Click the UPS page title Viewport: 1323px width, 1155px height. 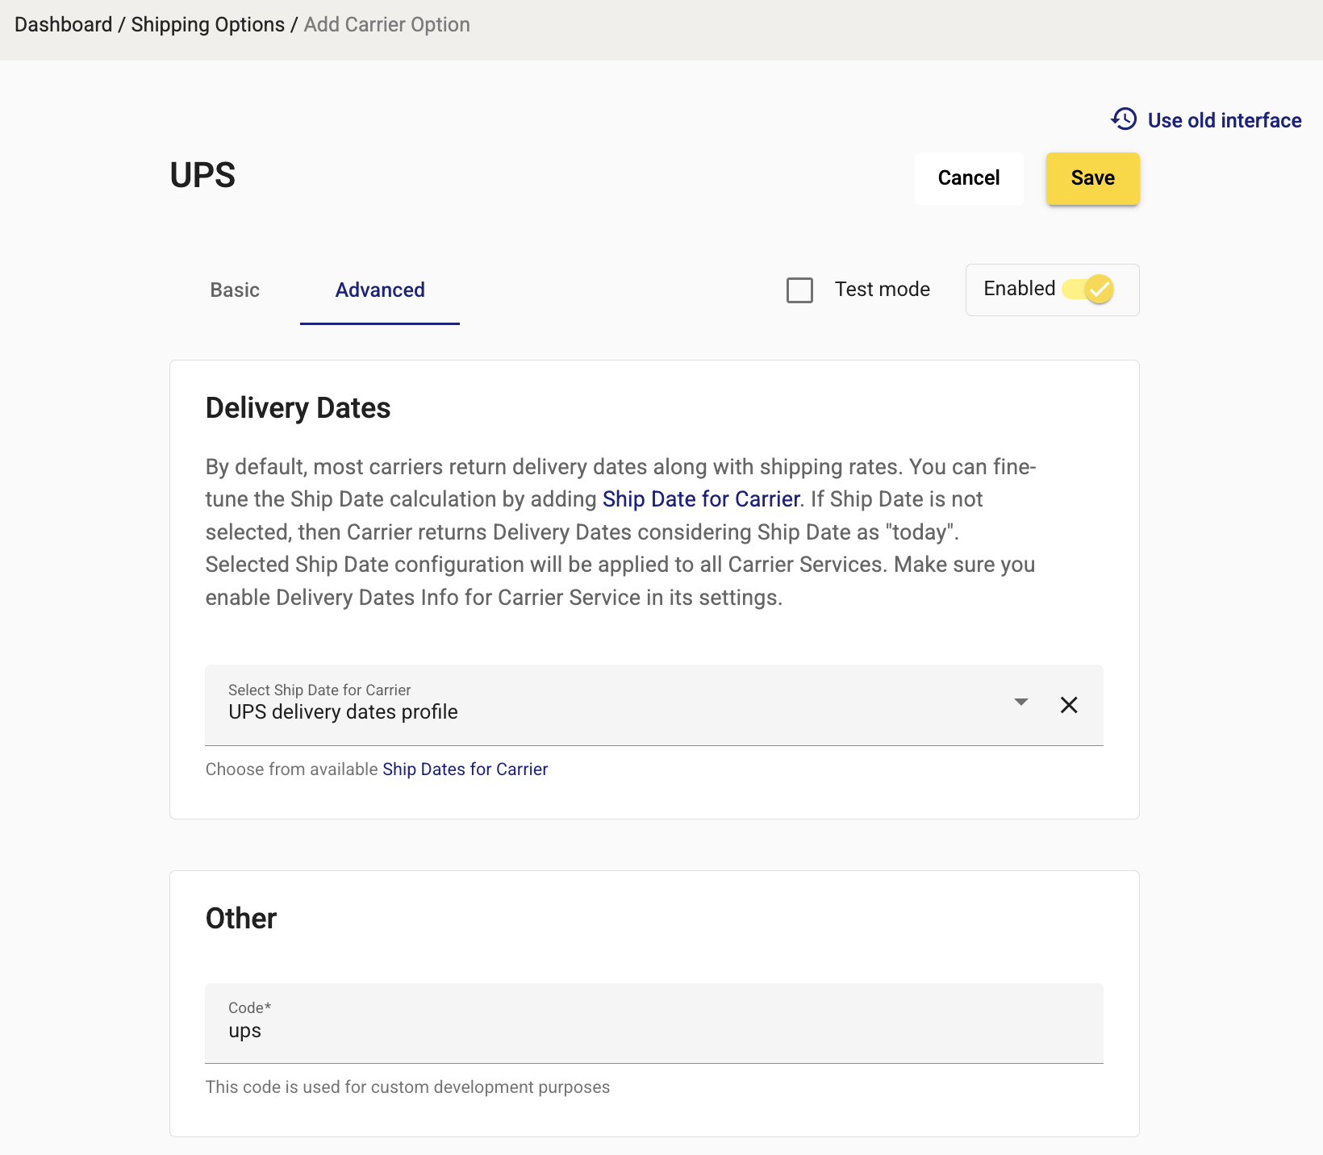(x=202, y=175)
